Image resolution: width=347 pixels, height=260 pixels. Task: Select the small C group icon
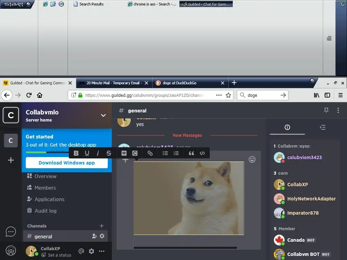coord(11,140)
